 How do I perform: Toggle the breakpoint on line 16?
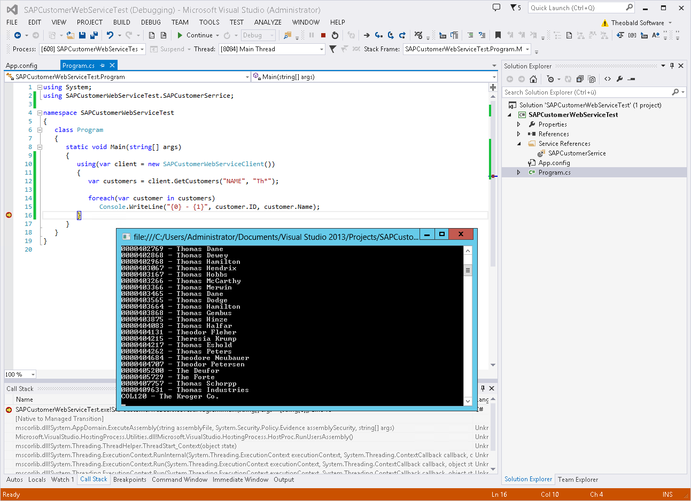9,215
